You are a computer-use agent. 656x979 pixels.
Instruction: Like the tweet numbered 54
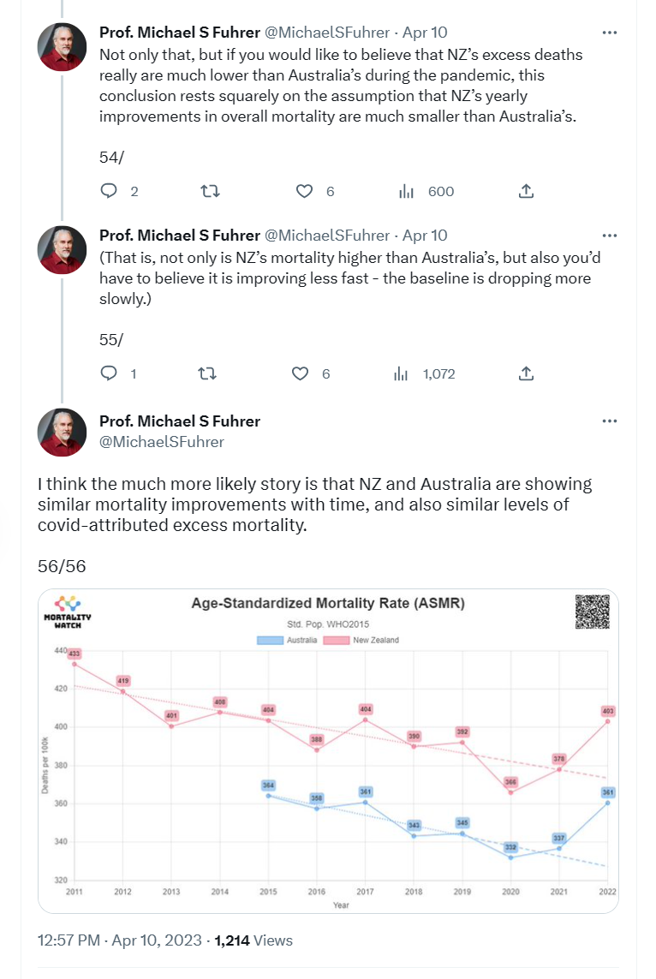click(x=304, y=191)
